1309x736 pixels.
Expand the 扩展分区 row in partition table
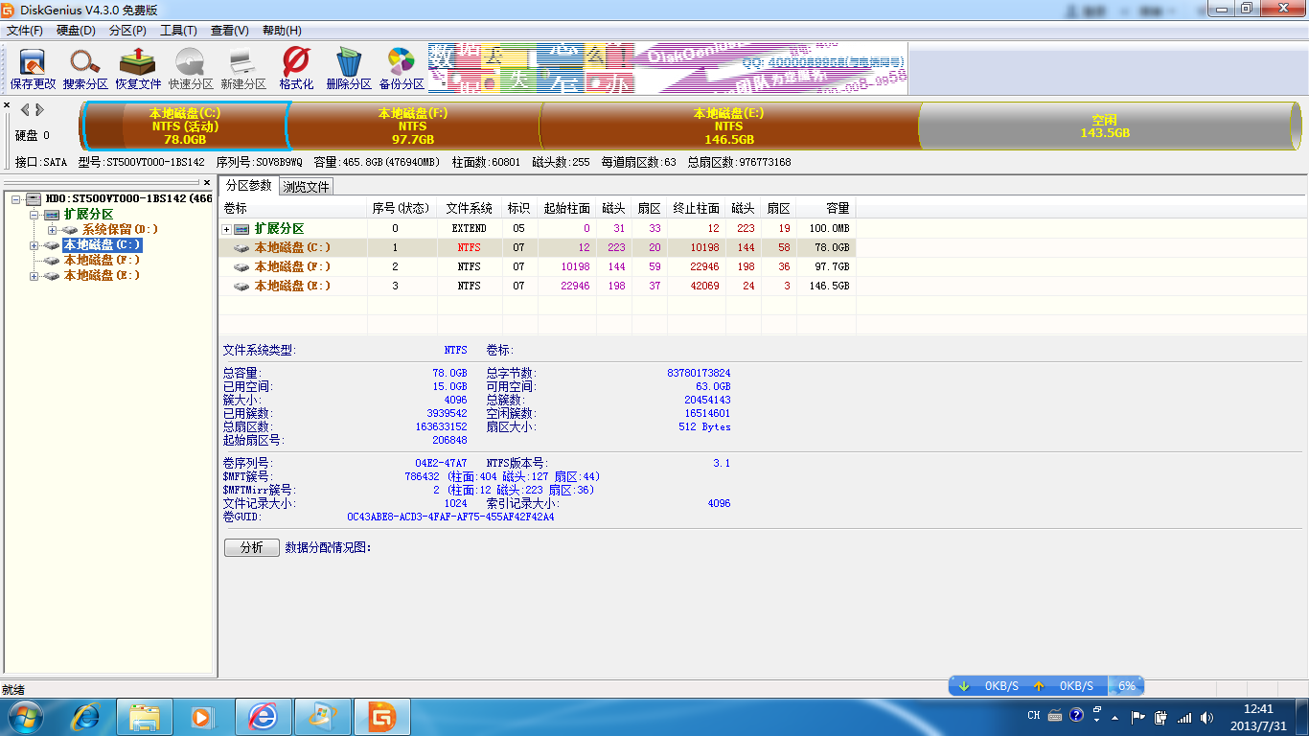pos(227,229)
